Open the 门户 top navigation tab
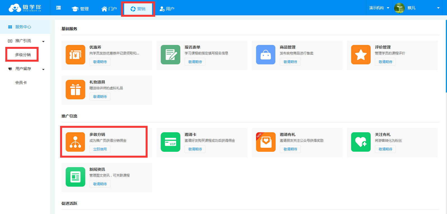This screenshot has width=447, height=214. [x=109, y=9]
